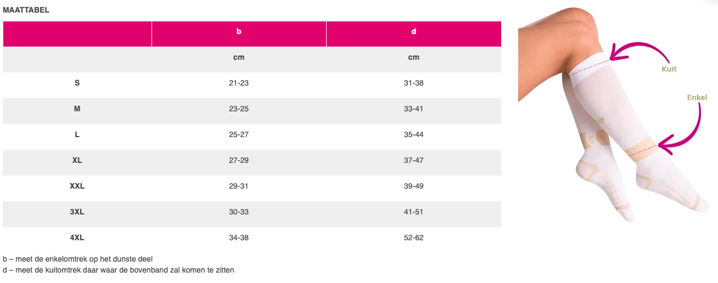Select the size S row label
718x283 pixels.
point(77,83)
